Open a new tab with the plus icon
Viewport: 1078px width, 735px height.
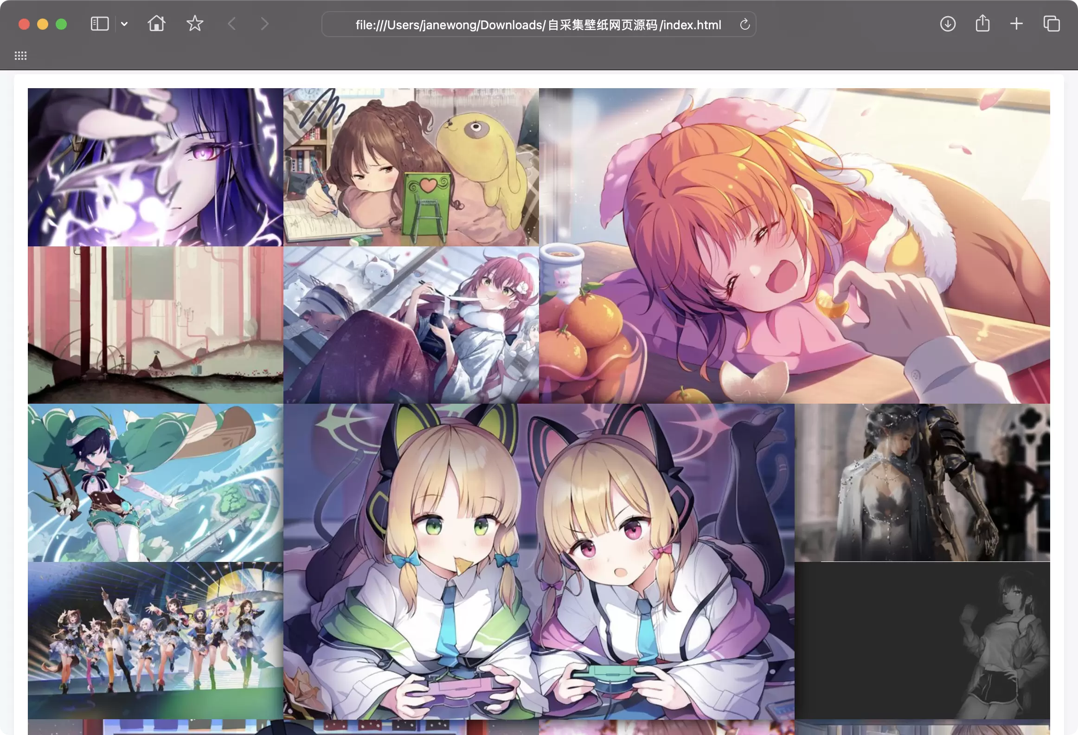click(x=1016, y=24)
